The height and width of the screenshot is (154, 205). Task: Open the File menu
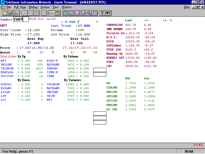[9, 7]
